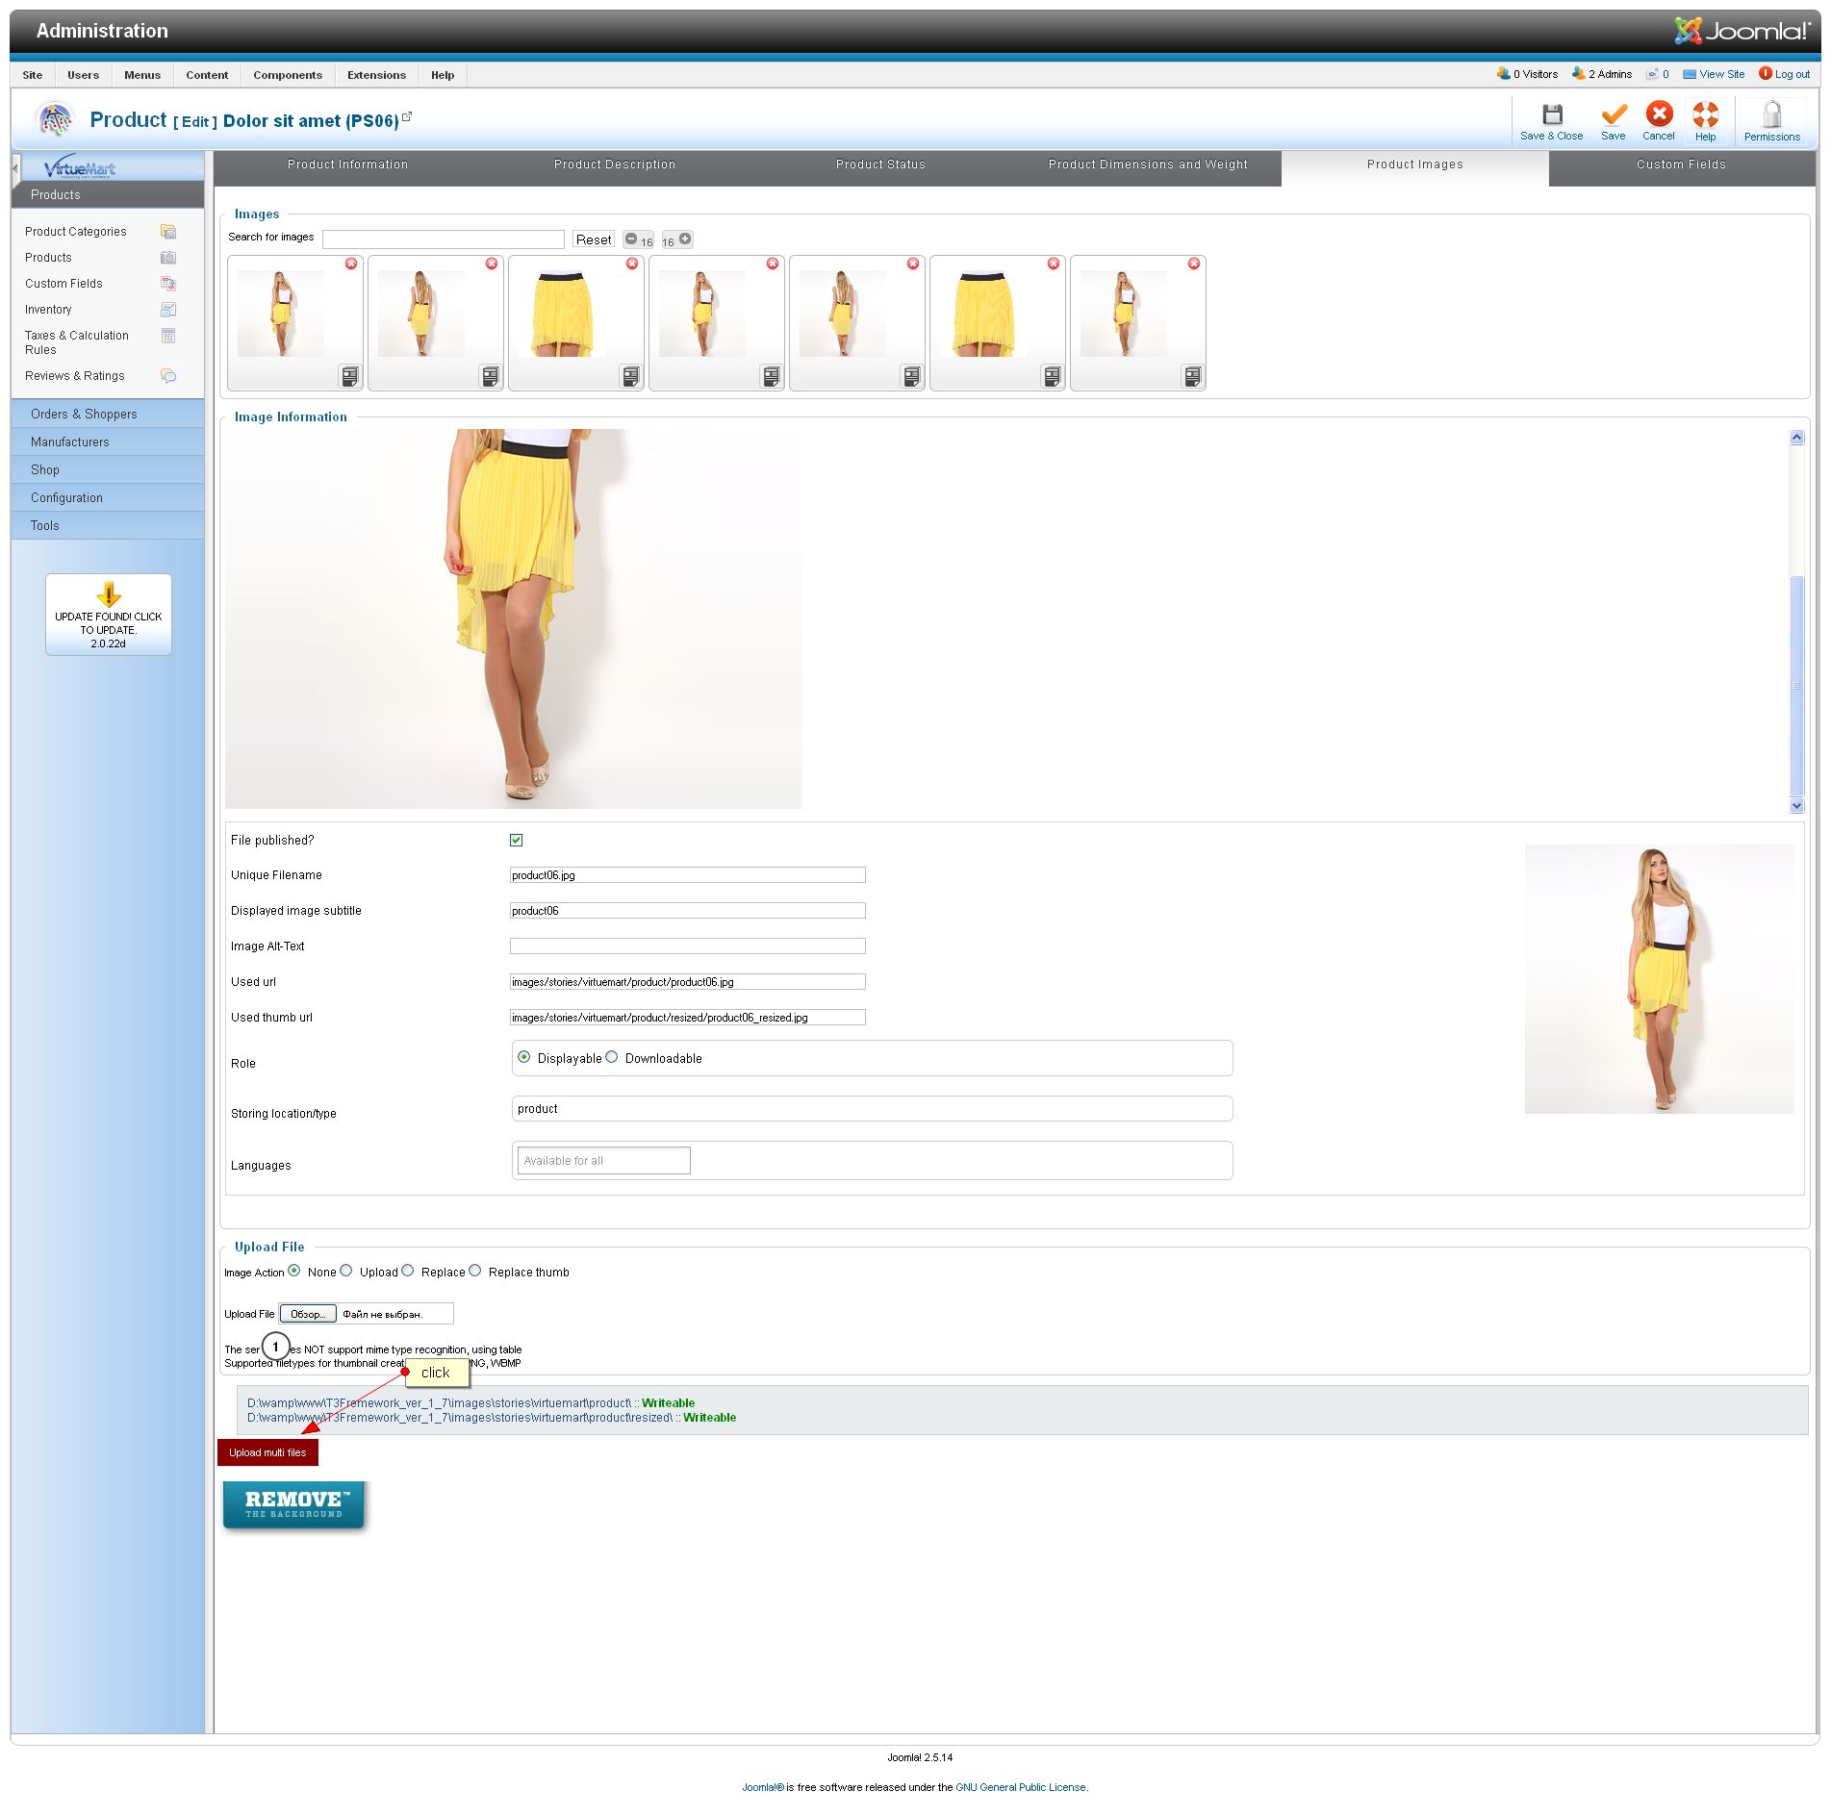The width and height of the screenshot is (1831, 1816).
Task: Remove the first image thumbnail via red X
Action: click(351, 264)
